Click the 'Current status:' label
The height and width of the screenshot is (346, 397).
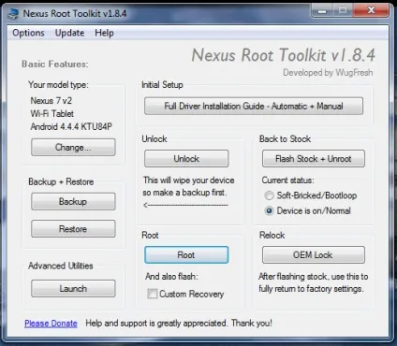(x=287, y=180)
